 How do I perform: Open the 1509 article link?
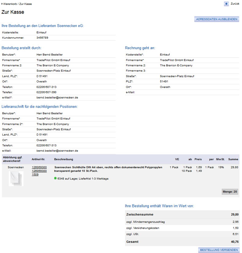point(35,174)
